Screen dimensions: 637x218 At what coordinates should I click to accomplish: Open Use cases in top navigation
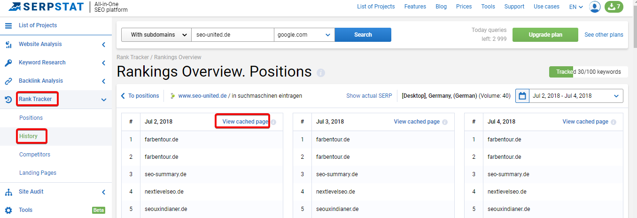coord(546,7)
